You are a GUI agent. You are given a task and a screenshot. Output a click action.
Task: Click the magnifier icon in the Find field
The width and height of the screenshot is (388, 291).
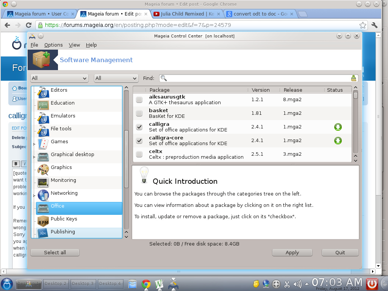164,78
